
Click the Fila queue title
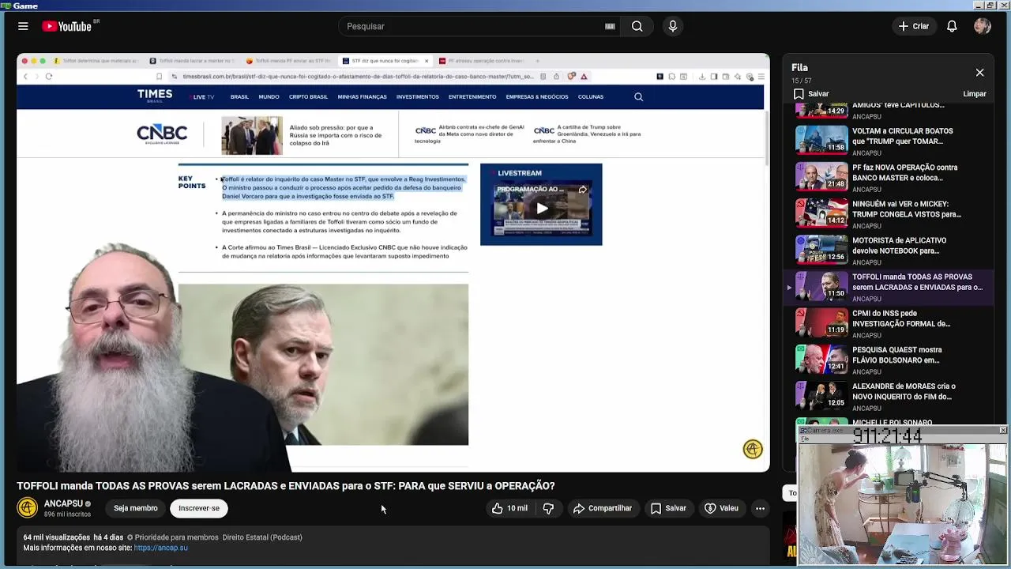(x=799, y=68)
